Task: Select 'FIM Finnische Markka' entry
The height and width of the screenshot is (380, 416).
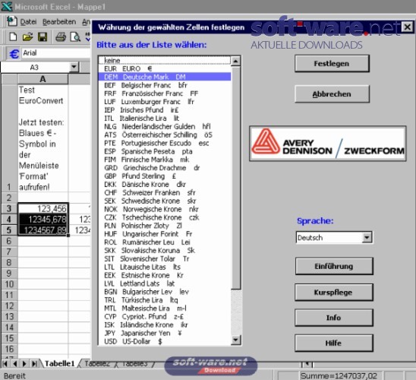Action: 165,160
